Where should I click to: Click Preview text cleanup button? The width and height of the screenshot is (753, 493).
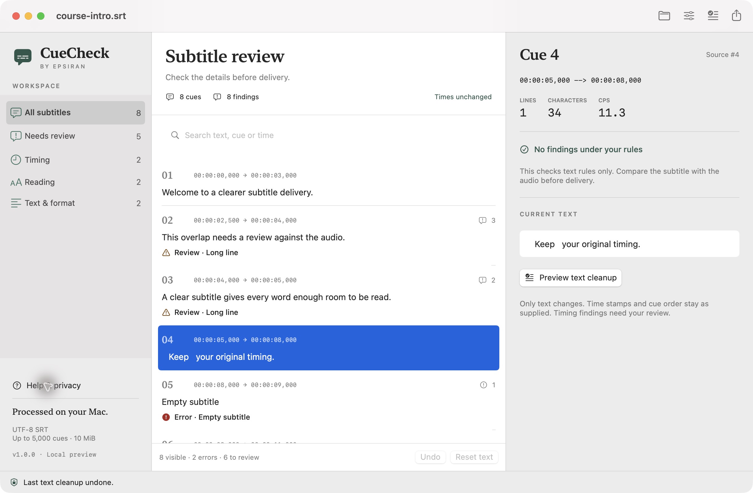pos(570,278)
